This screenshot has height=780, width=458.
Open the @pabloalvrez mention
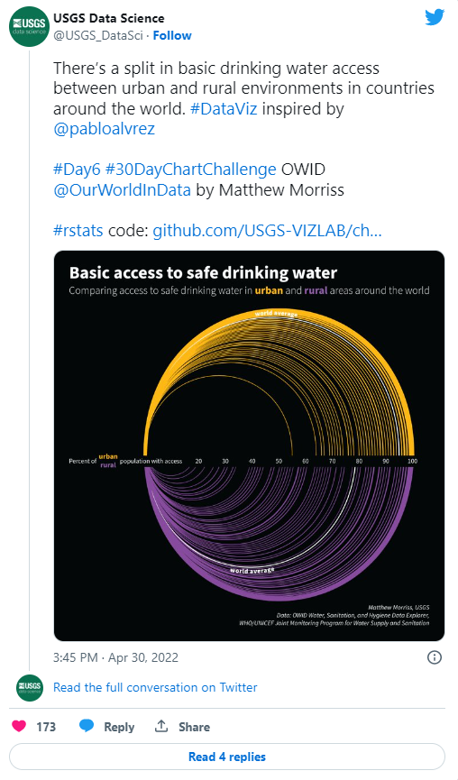104,129
